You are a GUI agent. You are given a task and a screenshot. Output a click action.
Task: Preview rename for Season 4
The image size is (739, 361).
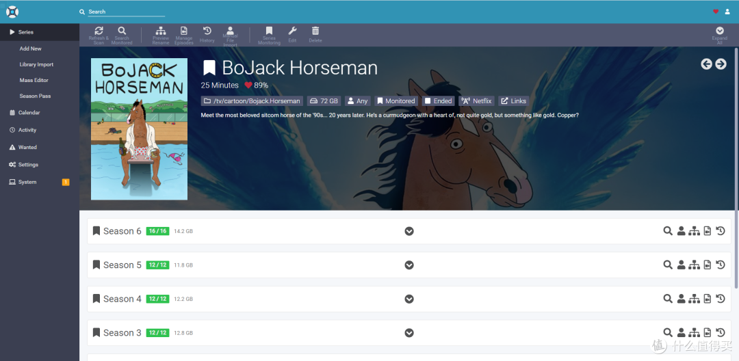coord(694,298)
